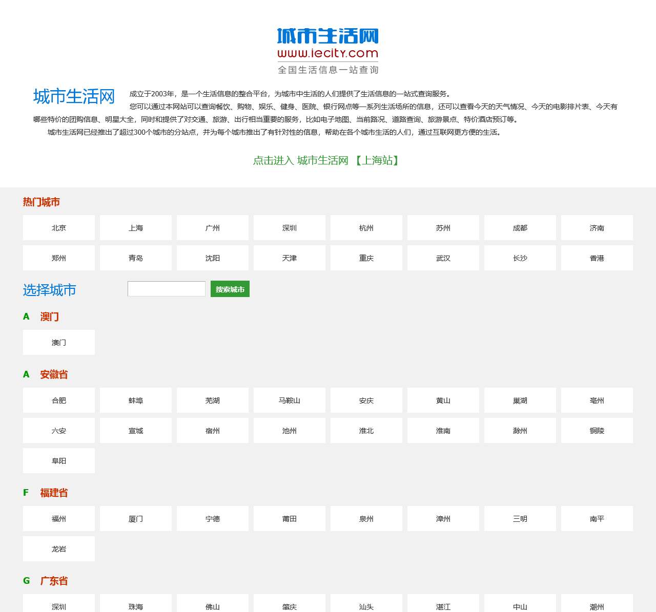
Task: Go to hot city 天津
Action: tap(290, 258)
